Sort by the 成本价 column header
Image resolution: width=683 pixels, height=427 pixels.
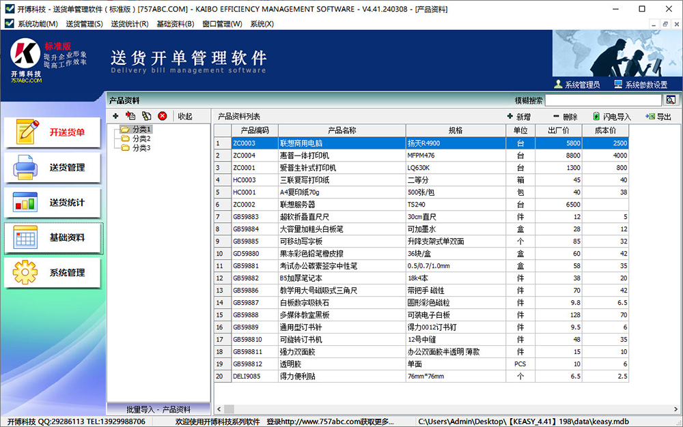coord(605,130)
